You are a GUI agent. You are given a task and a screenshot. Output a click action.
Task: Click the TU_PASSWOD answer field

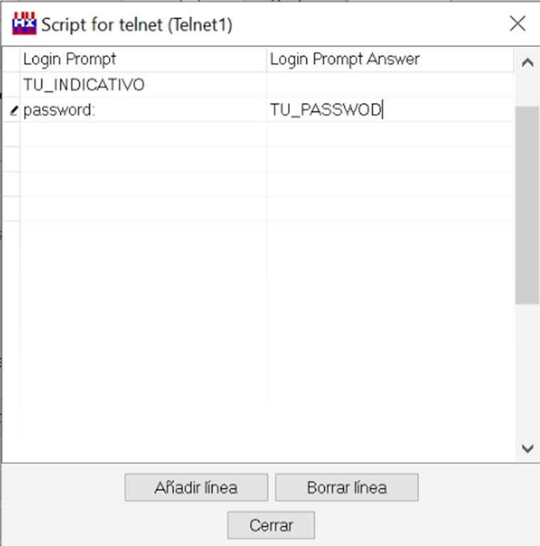(390, 110)
